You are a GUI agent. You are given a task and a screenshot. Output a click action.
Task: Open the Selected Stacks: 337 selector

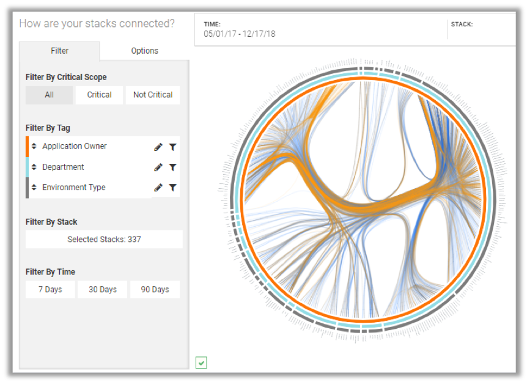104,239
